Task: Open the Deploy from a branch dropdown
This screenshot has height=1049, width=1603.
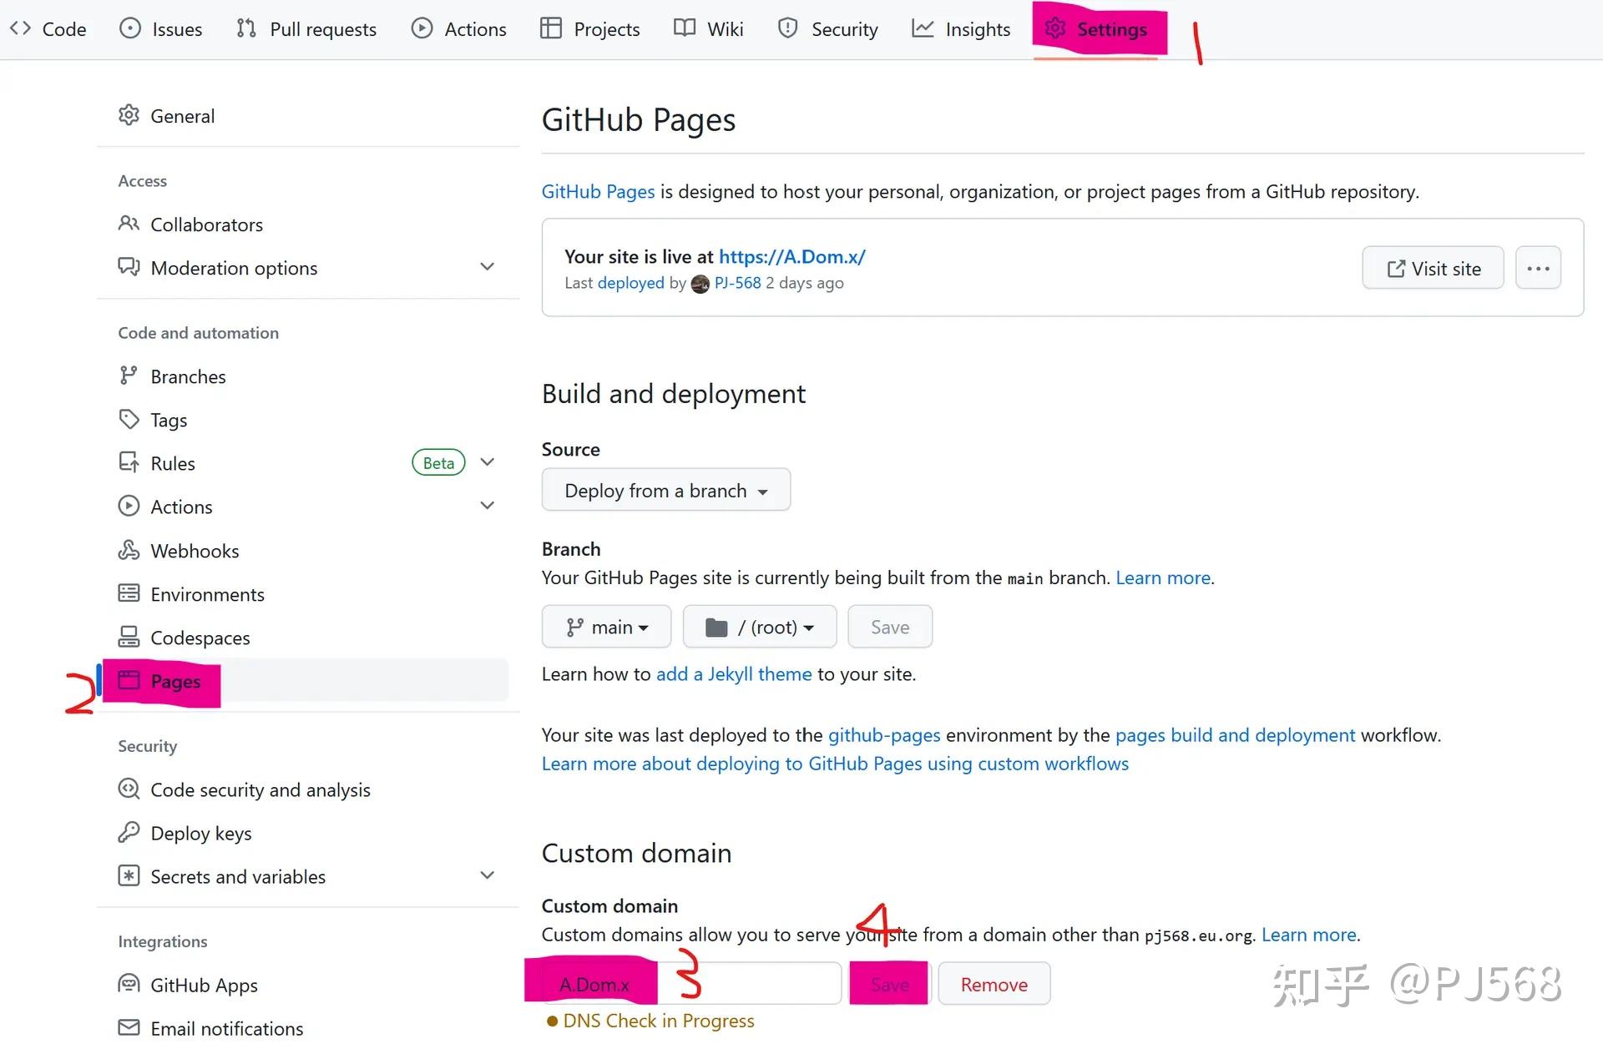Action: pos(665,489)
